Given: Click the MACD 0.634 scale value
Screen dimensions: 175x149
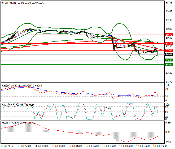Looking at the screenshot, I should 169,123.
